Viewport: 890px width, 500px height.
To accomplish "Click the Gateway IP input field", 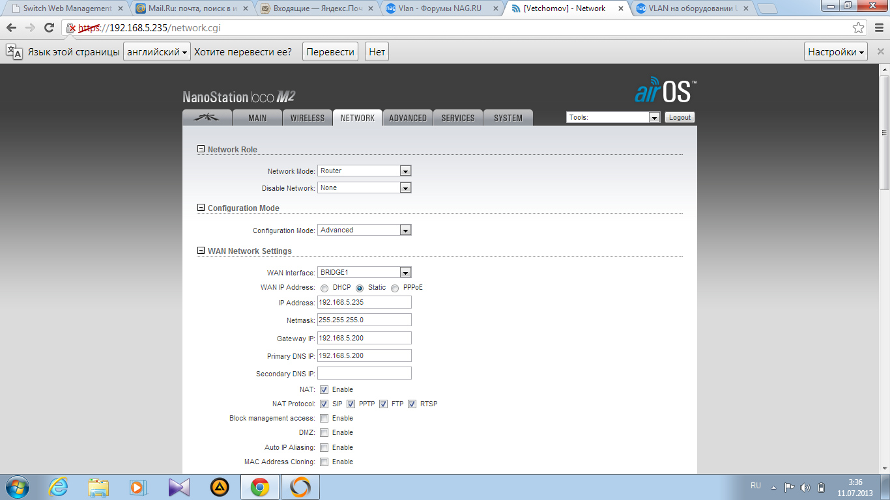I will point(364,338).
